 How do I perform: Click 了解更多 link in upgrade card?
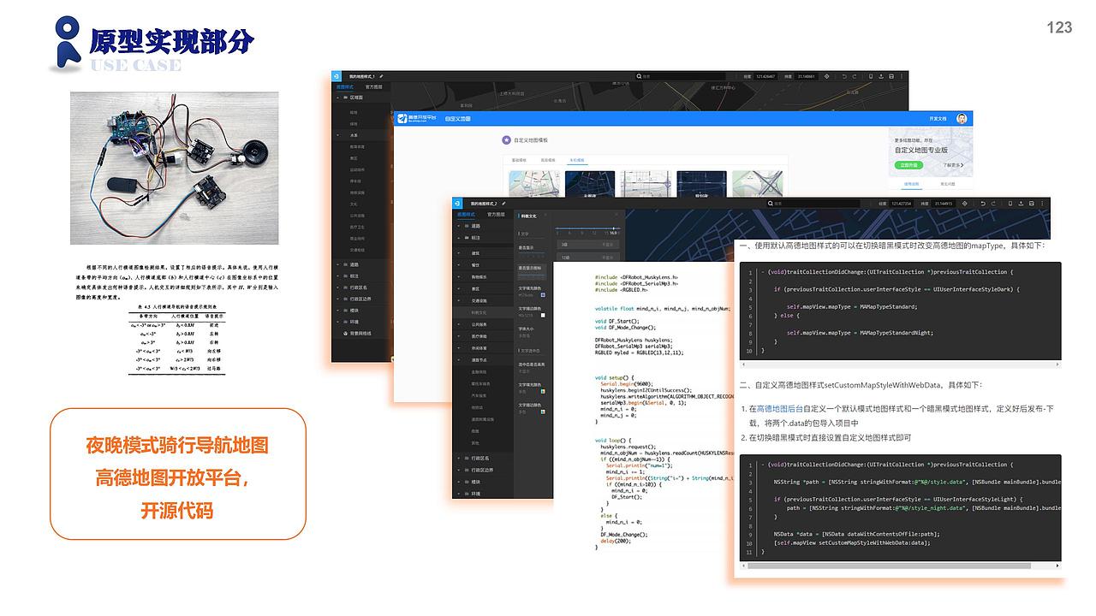[x=953, y=165]
